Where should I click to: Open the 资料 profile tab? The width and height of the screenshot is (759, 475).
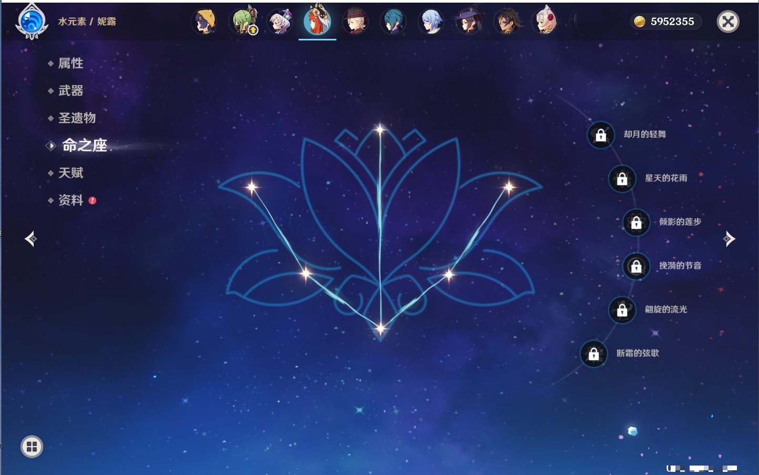tap(70, 200)
